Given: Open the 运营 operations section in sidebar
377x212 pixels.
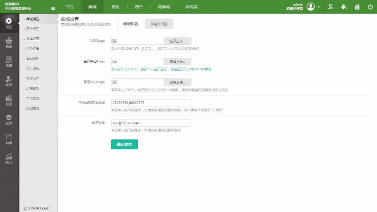Looking at the screenshot, I should point(9,120).
